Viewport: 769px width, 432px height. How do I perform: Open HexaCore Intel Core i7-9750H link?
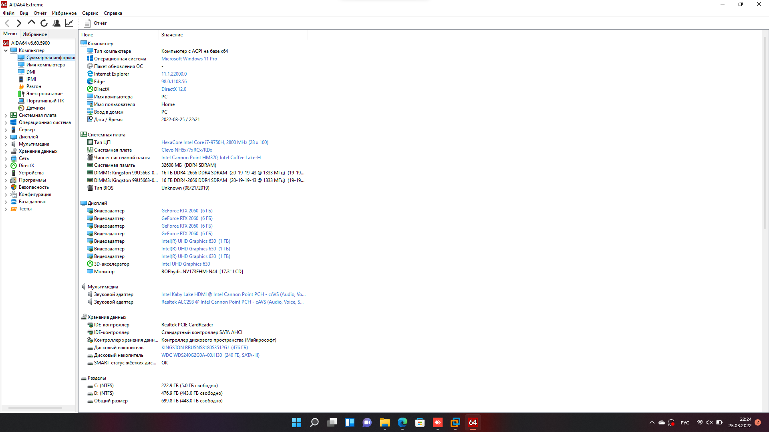coord(215,142)
